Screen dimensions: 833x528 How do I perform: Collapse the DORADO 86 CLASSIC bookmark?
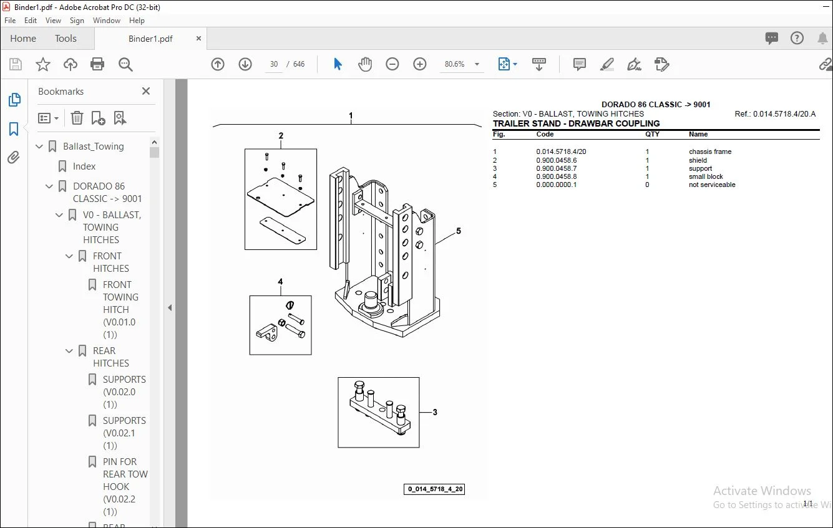(49, 186)
